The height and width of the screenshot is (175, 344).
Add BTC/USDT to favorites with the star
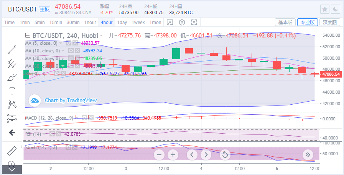[325, 9]
